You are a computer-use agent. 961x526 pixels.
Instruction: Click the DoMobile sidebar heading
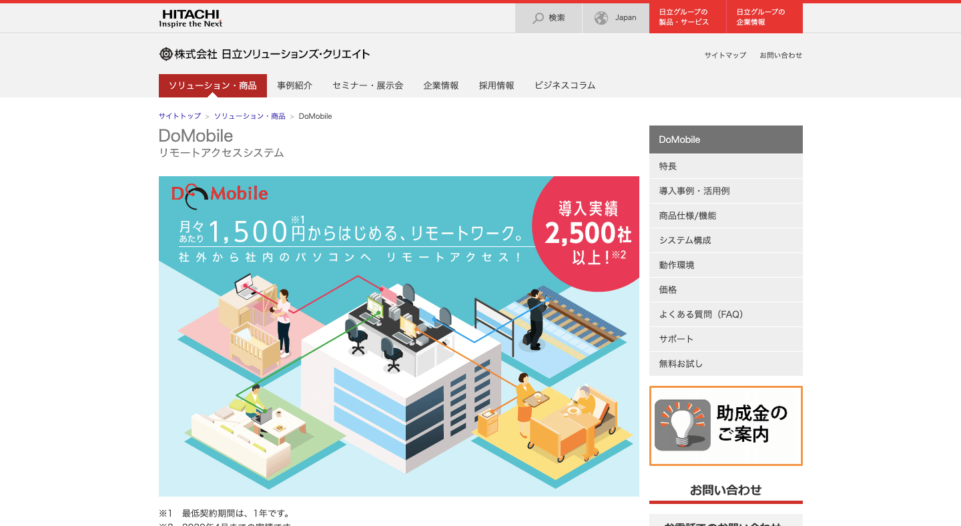point(726,140)
